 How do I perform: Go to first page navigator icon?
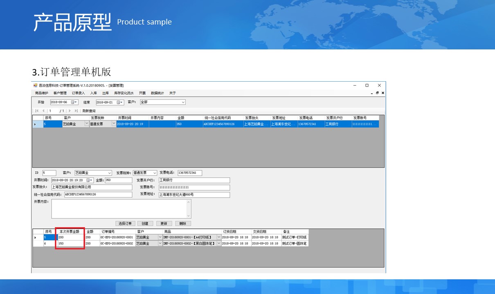[x=37, y=111]
